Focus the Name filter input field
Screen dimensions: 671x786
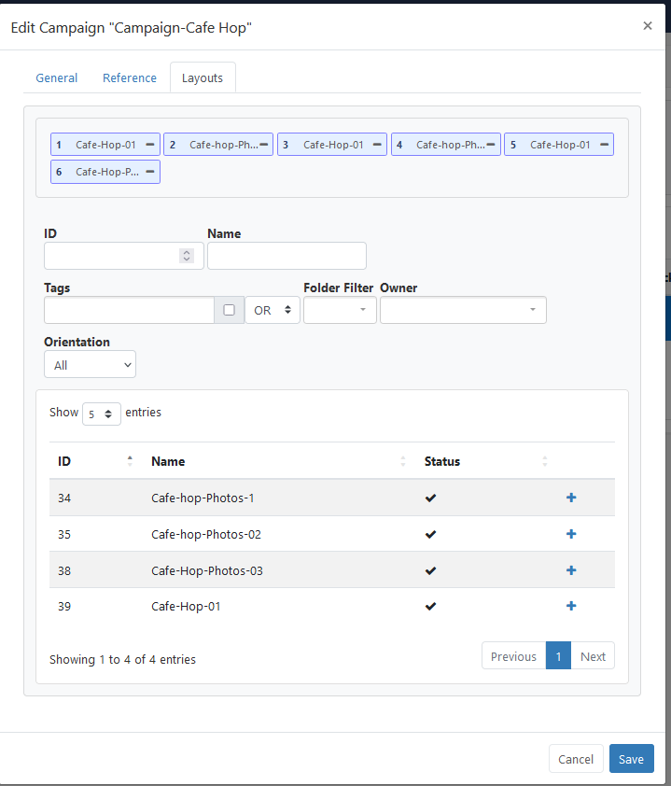tap(287, 256)
